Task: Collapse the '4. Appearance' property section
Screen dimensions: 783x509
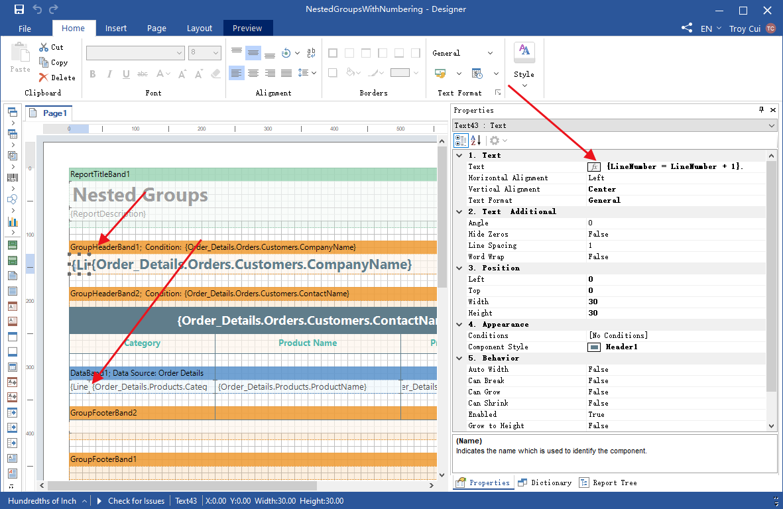Action: coord(459,325)
